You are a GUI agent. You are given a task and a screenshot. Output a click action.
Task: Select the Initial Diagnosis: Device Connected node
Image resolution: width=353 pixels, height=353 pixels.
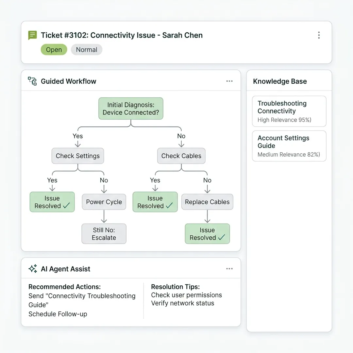(131, 109)
